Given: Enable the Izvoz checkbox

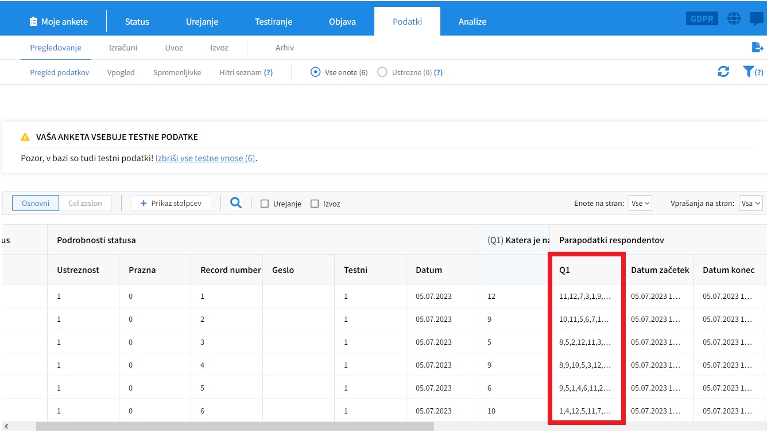Looking at the screenshot, I should point(315,204).
